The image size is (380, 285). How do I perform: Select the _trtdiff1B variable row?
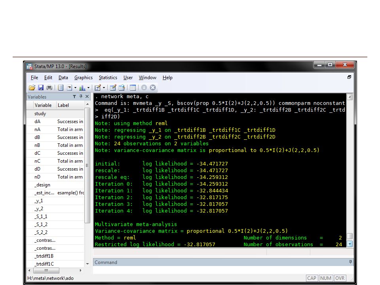point(55,256)
